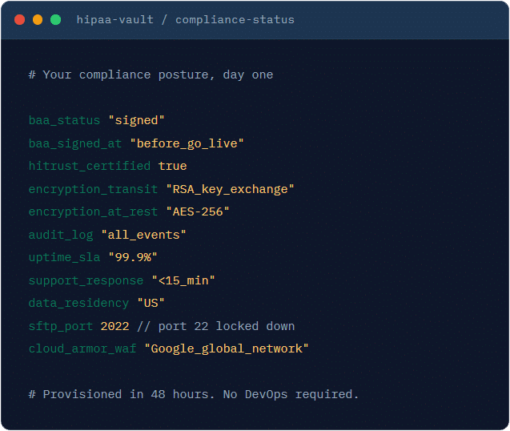Click the orange minimize window dot

point(38,19)
